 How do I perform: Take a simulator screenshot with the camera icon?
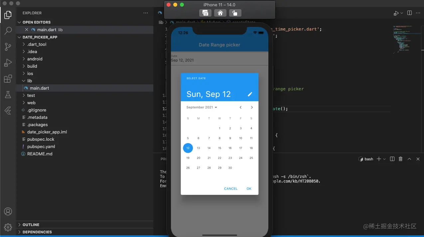(x=205, y=13)
